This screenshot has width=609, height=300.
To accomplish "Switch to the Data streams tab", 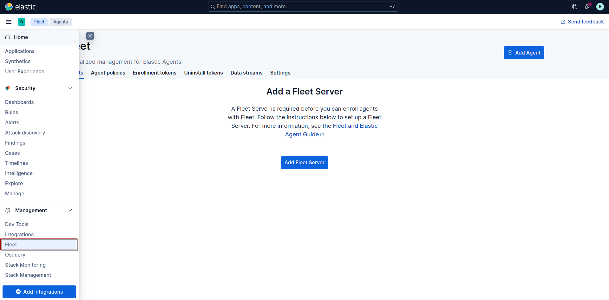I will (246, 73).
